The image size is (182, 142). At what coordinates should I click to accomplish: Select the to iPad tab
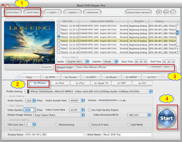tap(60, 83)
